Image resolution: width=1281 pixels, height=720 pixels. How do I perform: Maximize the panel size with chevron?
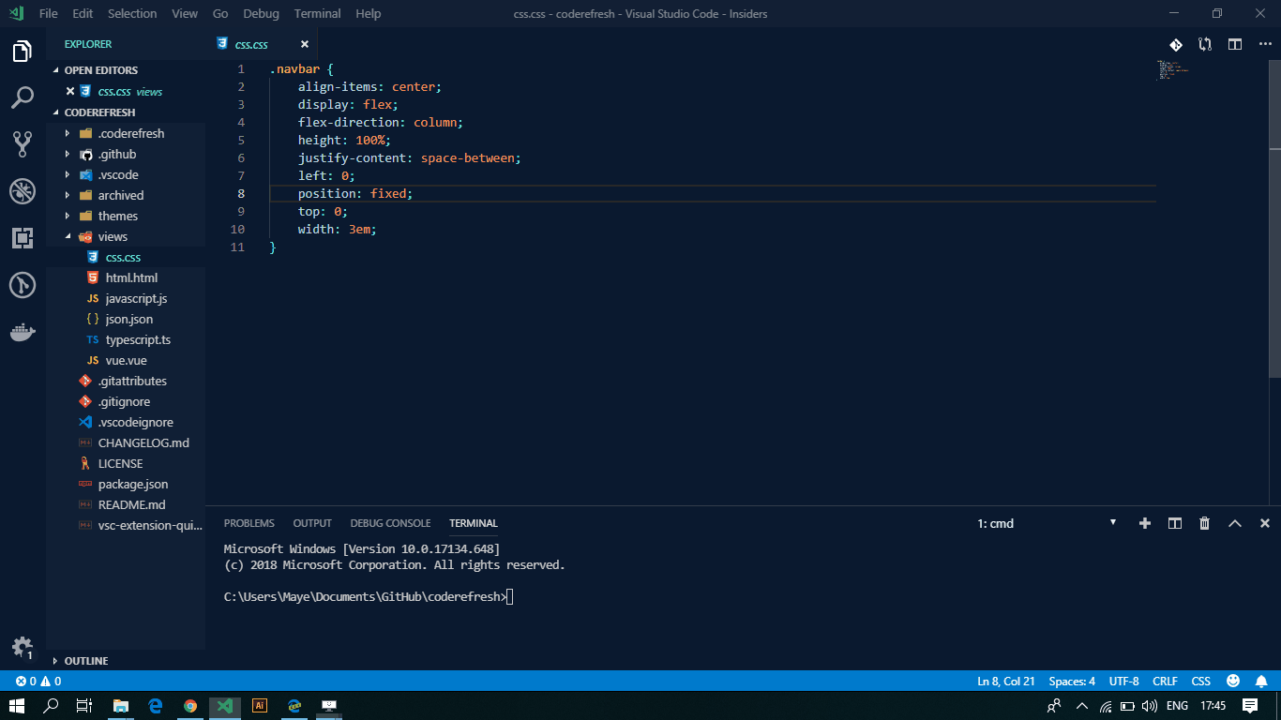click(x=1235, y=523)
